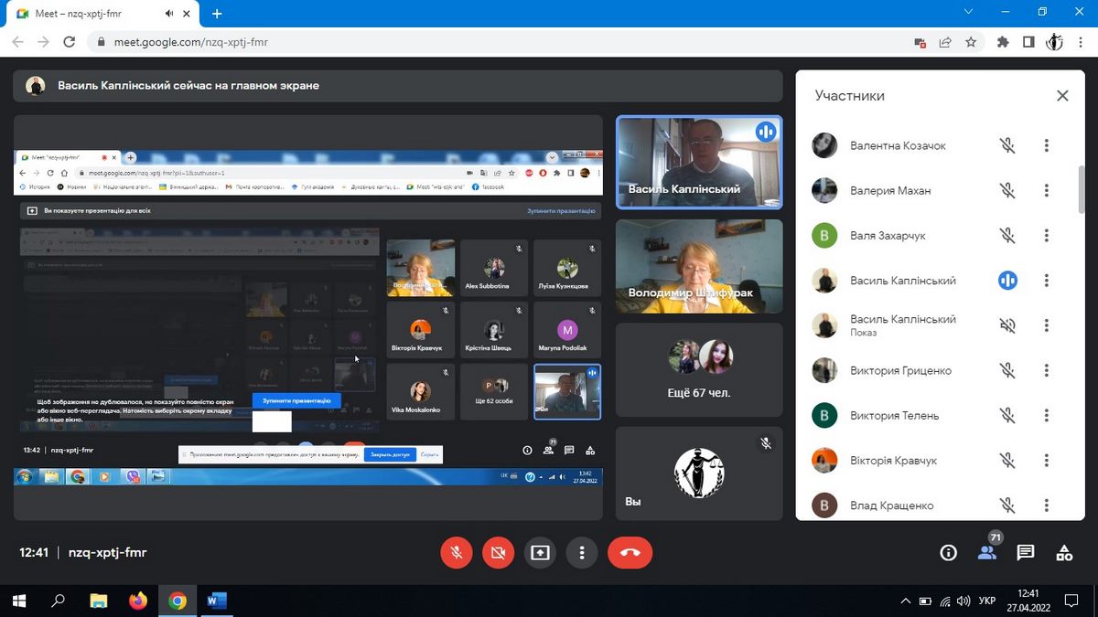The width and height of the screenshot is (1098, 617).
Task: Click the 'Ещё 67 чел.' participants tile
Action: pos(699,369)
